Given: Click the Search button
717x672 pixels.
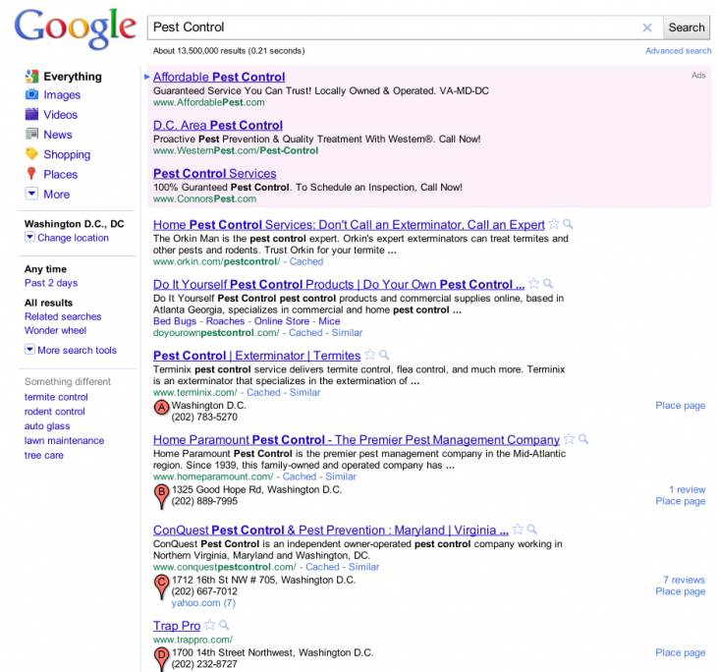Looking at the screenshot, I should pyautogui.click(x=687, y=28).
